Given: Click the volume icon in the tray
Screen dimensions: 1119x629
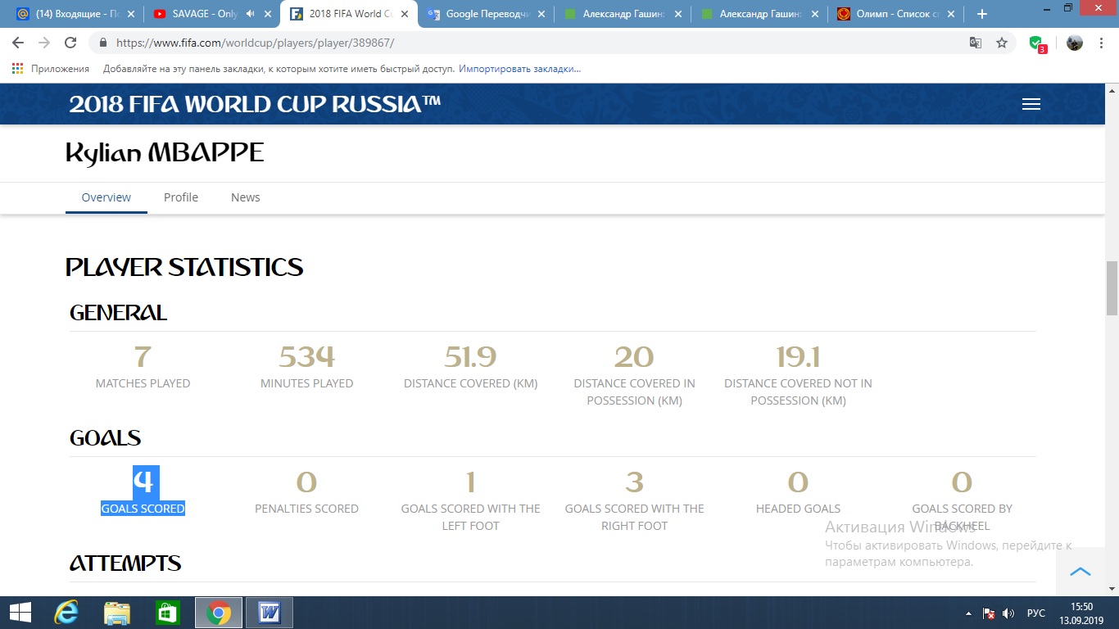Looking at the screenshot, I should (x=1008, y=613).
